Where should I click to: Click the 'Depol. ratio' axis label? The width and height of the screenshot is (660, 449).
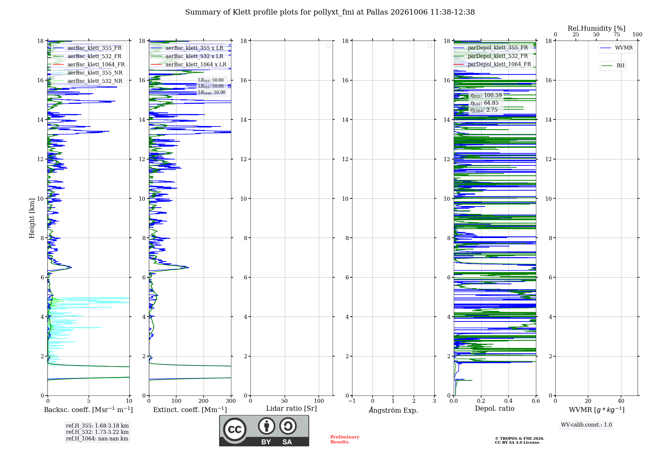click(x=495, y=408)
